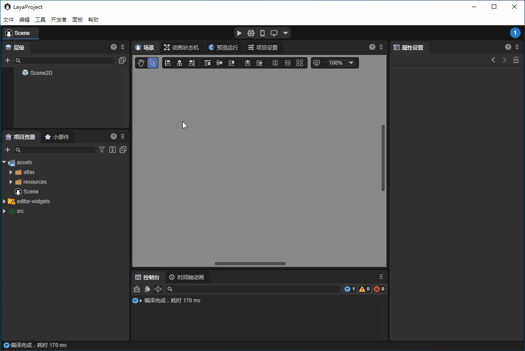Click the filter icon in project resources
Screen dimensions: 525x351
[x=102, y=150]
